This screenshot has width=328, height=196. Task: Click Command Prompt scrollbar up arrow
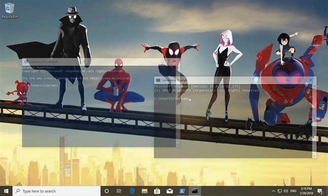(x=314, y=86)
